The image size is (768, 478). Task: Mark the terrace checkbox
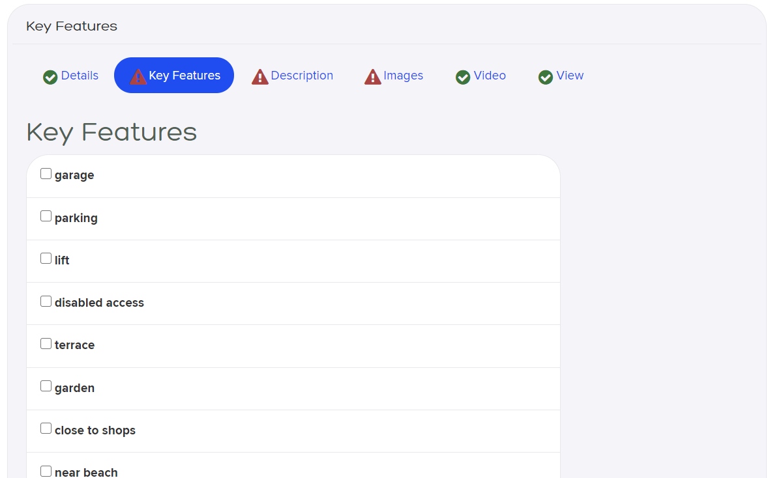pyautogui.click(x=46, y=343)
